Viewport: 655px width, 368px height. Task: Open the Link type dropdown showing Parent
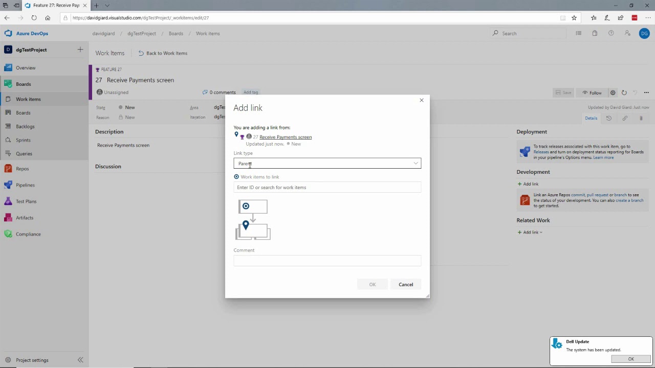click(327, 164)
